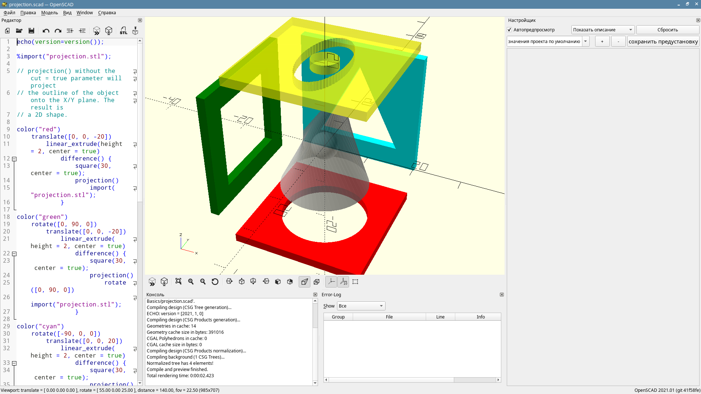This screenshot has width=701, height=394.
Task: Redo the last edit
Action: pos(58,31)
